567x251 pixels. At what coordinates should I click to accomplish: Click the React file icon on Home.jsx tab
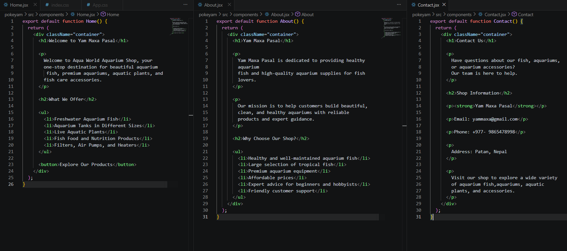(6, 5)
